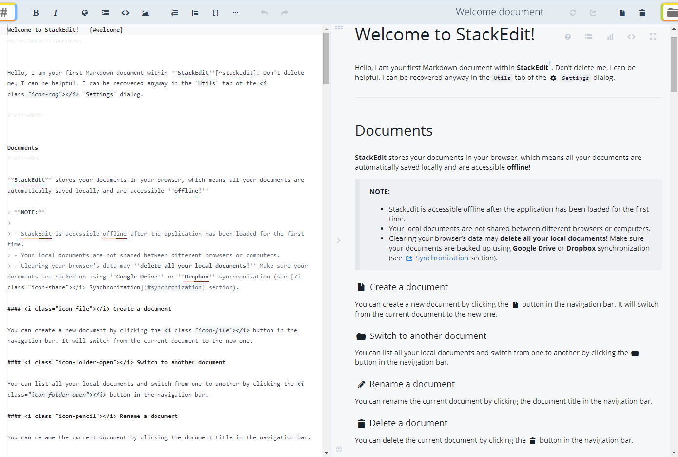Viewport: 678px width, 457px height.
Task: Publish or share the document
Action: point(593,13)
